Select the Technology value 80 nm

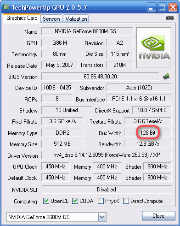coord(60,54)
